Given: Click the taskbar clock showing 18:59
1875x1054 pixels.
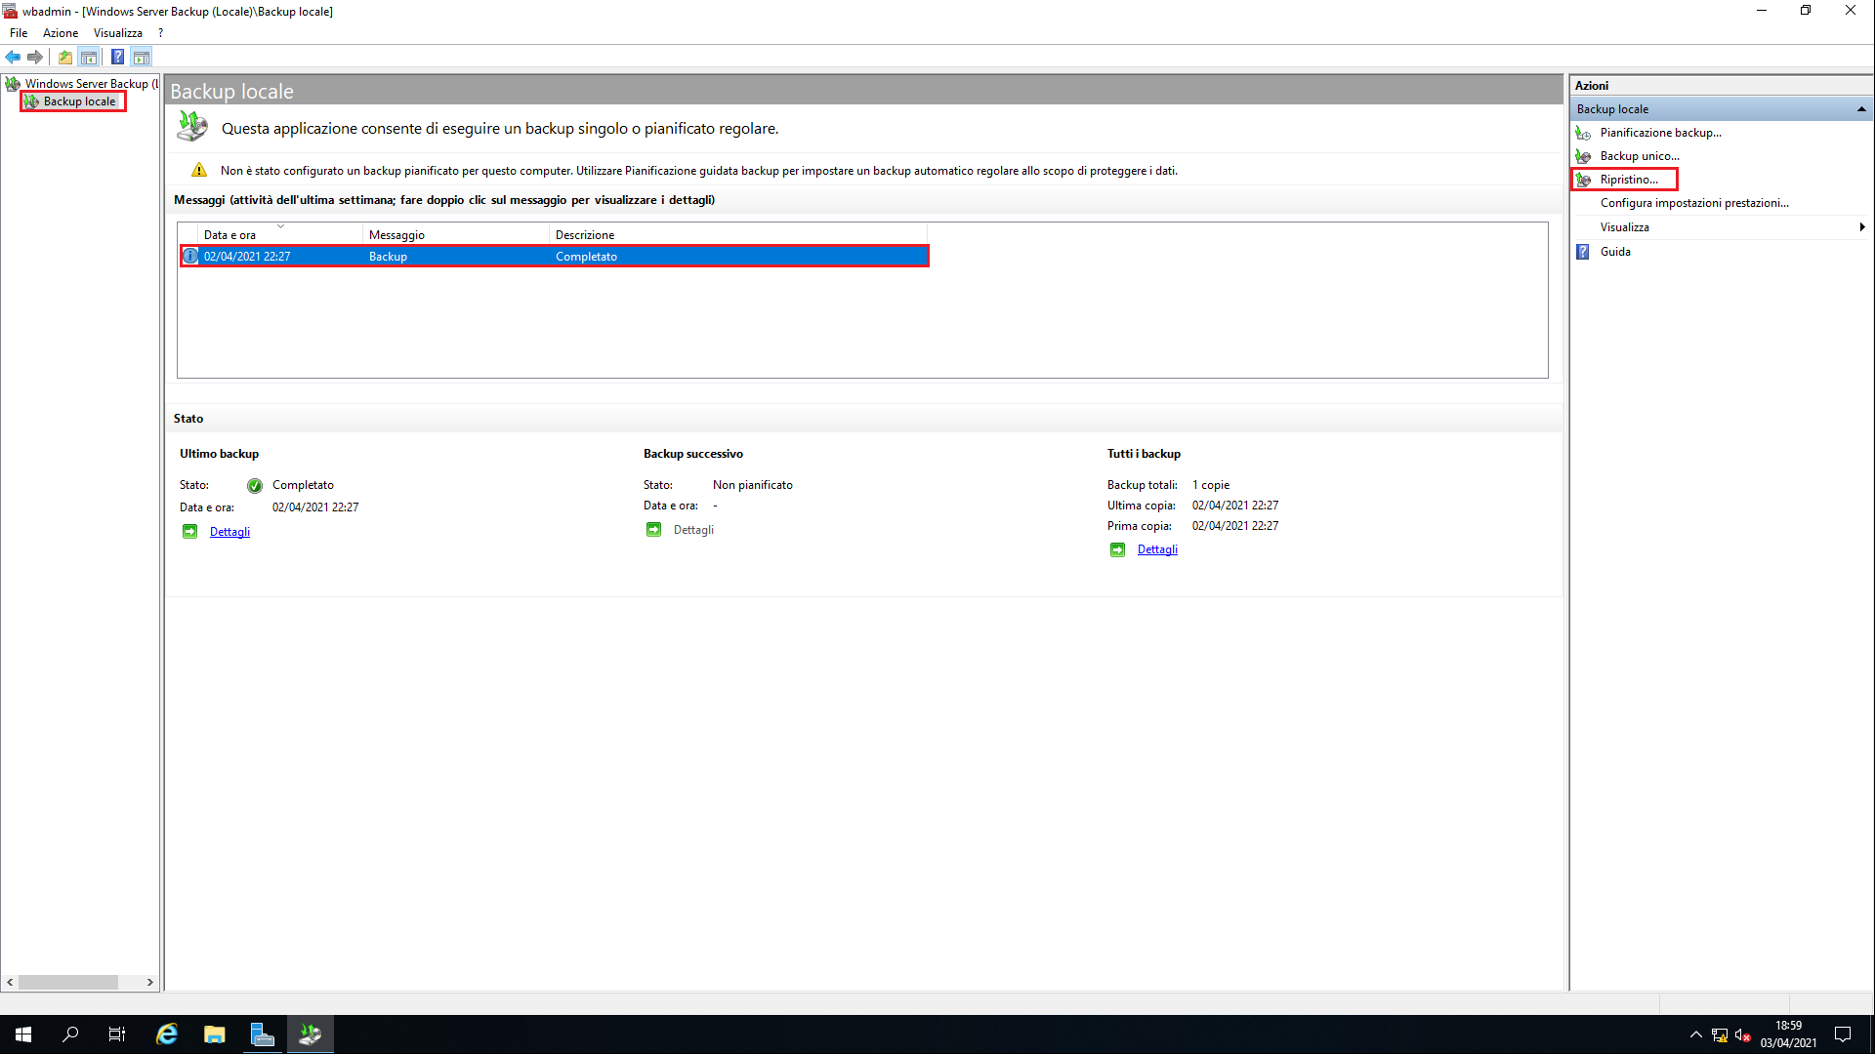Looking at the screenshot, I should point(1788,1034).
